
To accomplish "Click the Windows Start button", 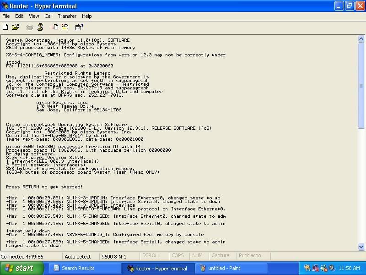I will pos(22,268).
